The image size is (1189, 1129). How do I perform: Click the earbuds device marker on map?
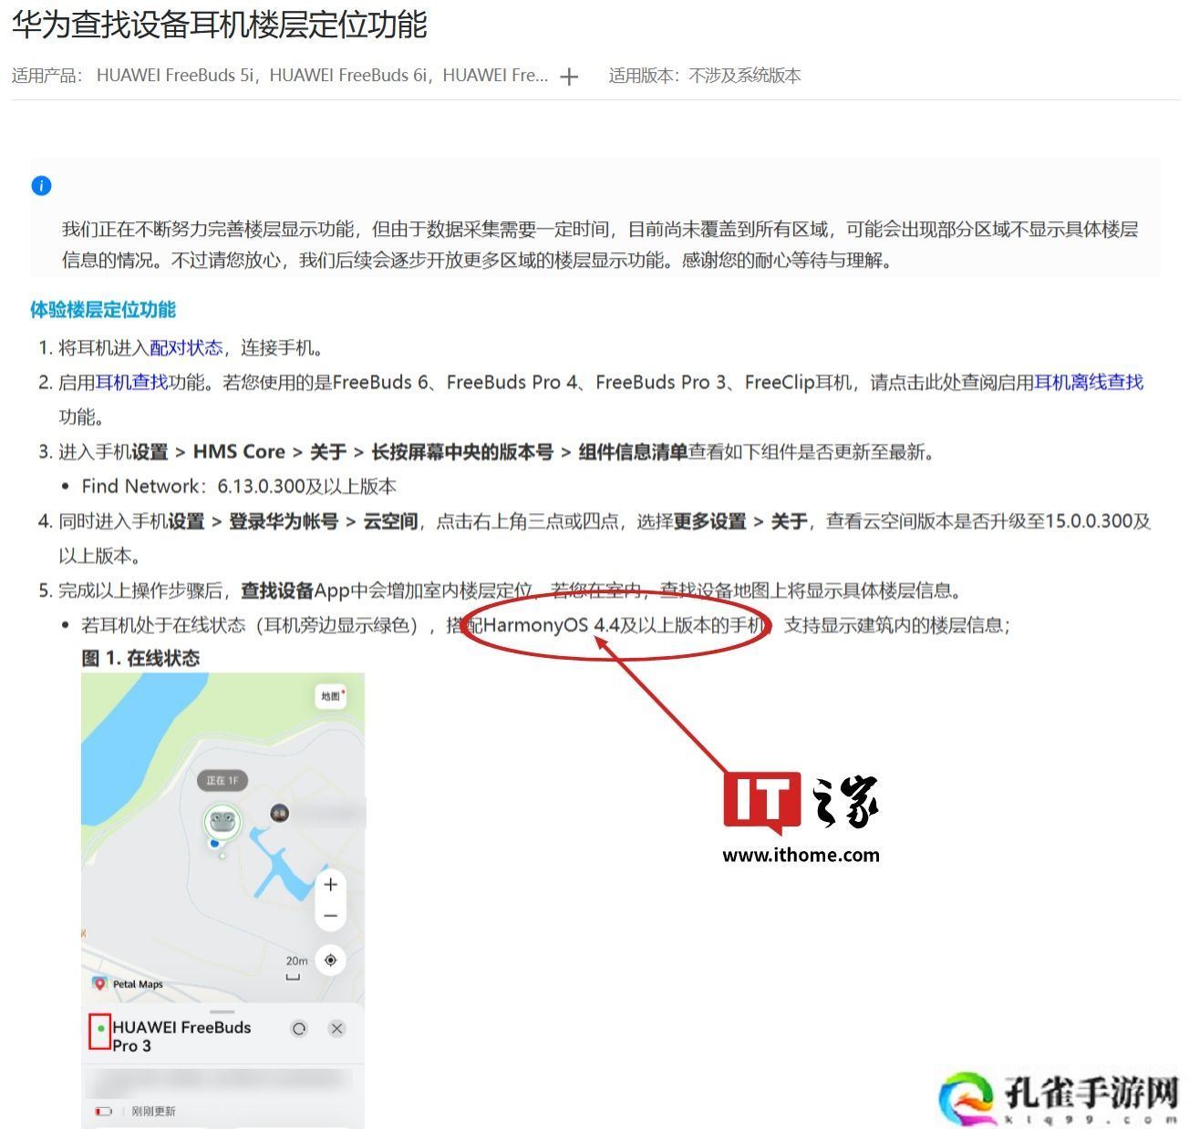[x=222, y=823]
